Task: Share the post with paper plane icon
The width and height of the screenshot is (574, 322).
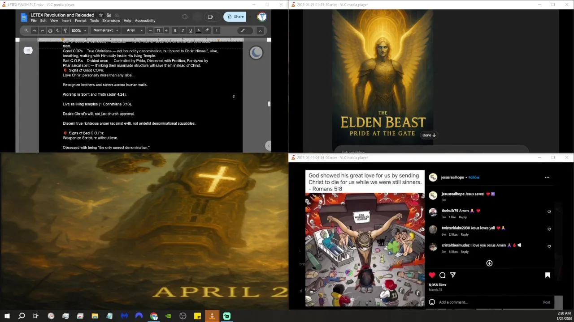Action: 453,275
